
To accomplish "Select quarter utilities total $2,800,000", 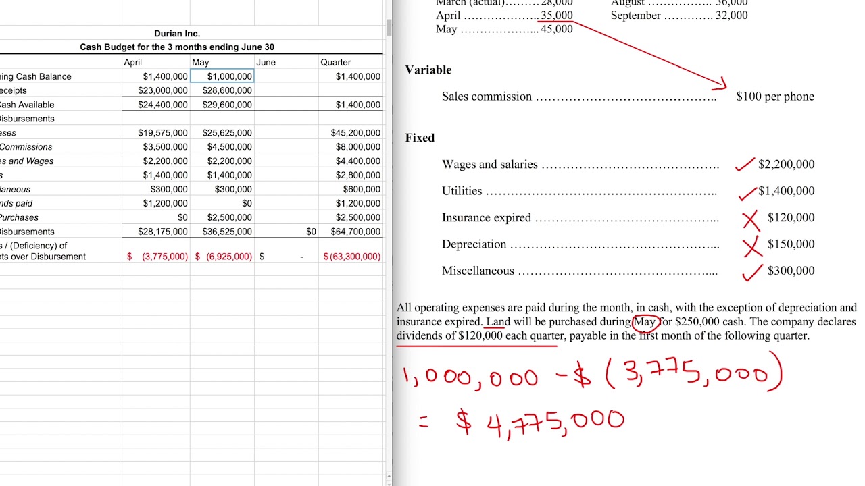I will tap(351, 175).
